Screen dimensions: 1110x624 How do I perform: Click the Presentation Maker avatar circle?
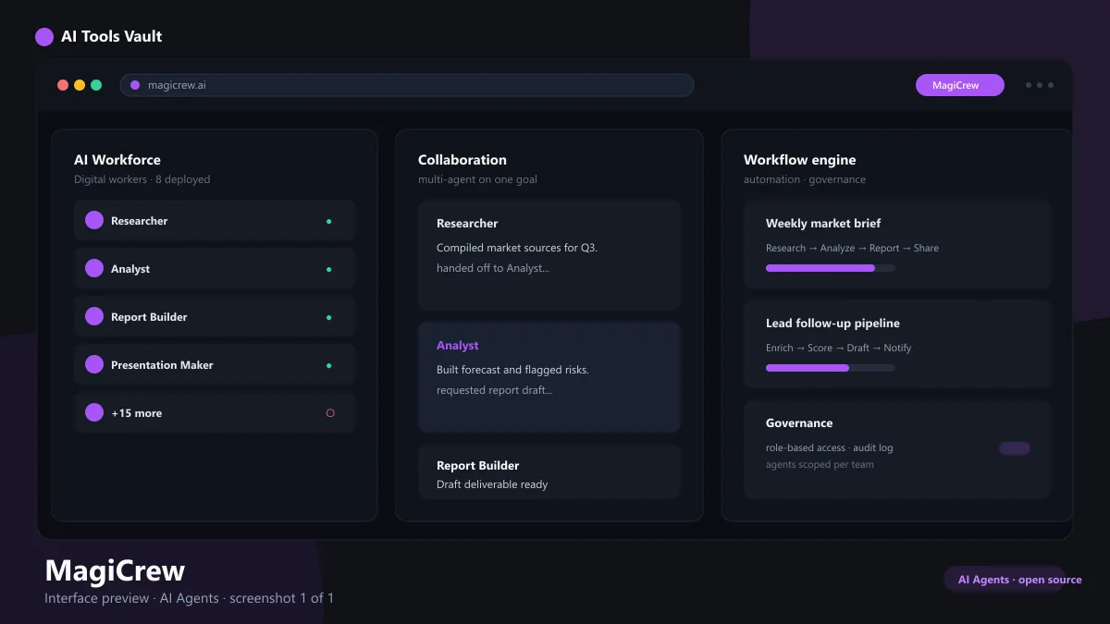click(x=94, y=364)
